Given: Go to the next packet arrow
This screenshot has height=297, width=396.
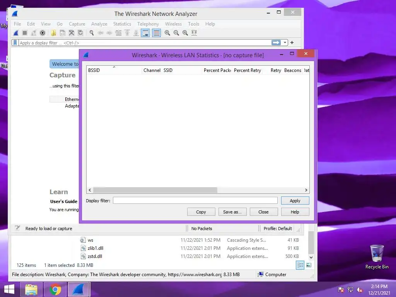Looking at the screenshot, I should [109, 33].
